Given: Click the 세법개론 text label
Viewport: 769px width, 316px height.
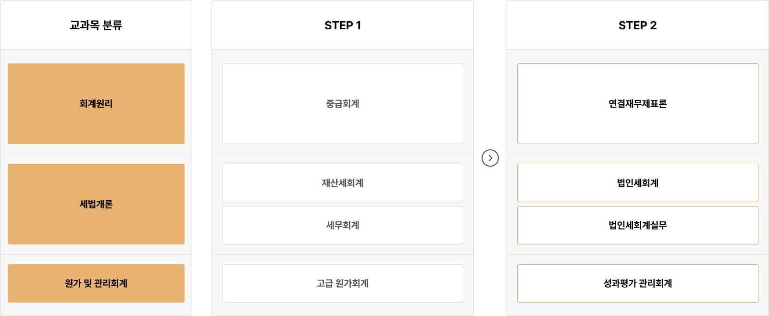Looking at the screenshot, I should coord(96,204).
